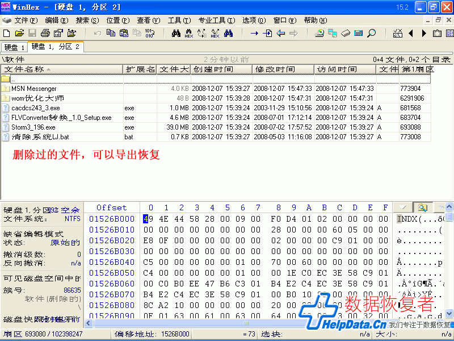
Task: Click the Find Hex Values icon
Action: pyautogui.click(x=189, y=34)
